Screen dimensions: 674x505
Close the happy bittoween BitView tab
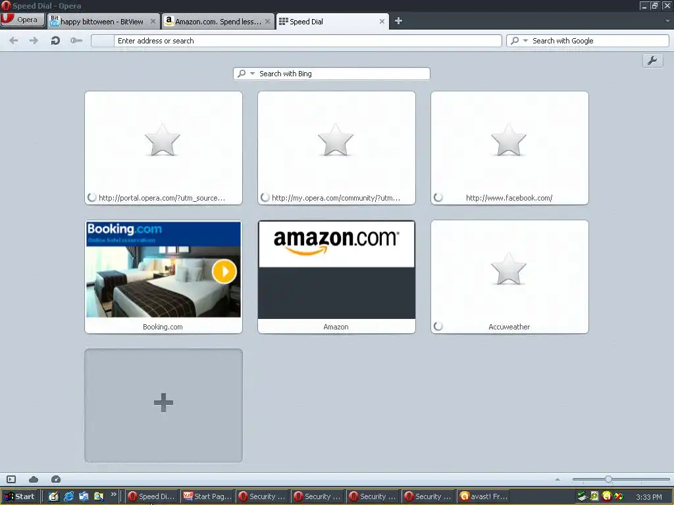point(153,21)
